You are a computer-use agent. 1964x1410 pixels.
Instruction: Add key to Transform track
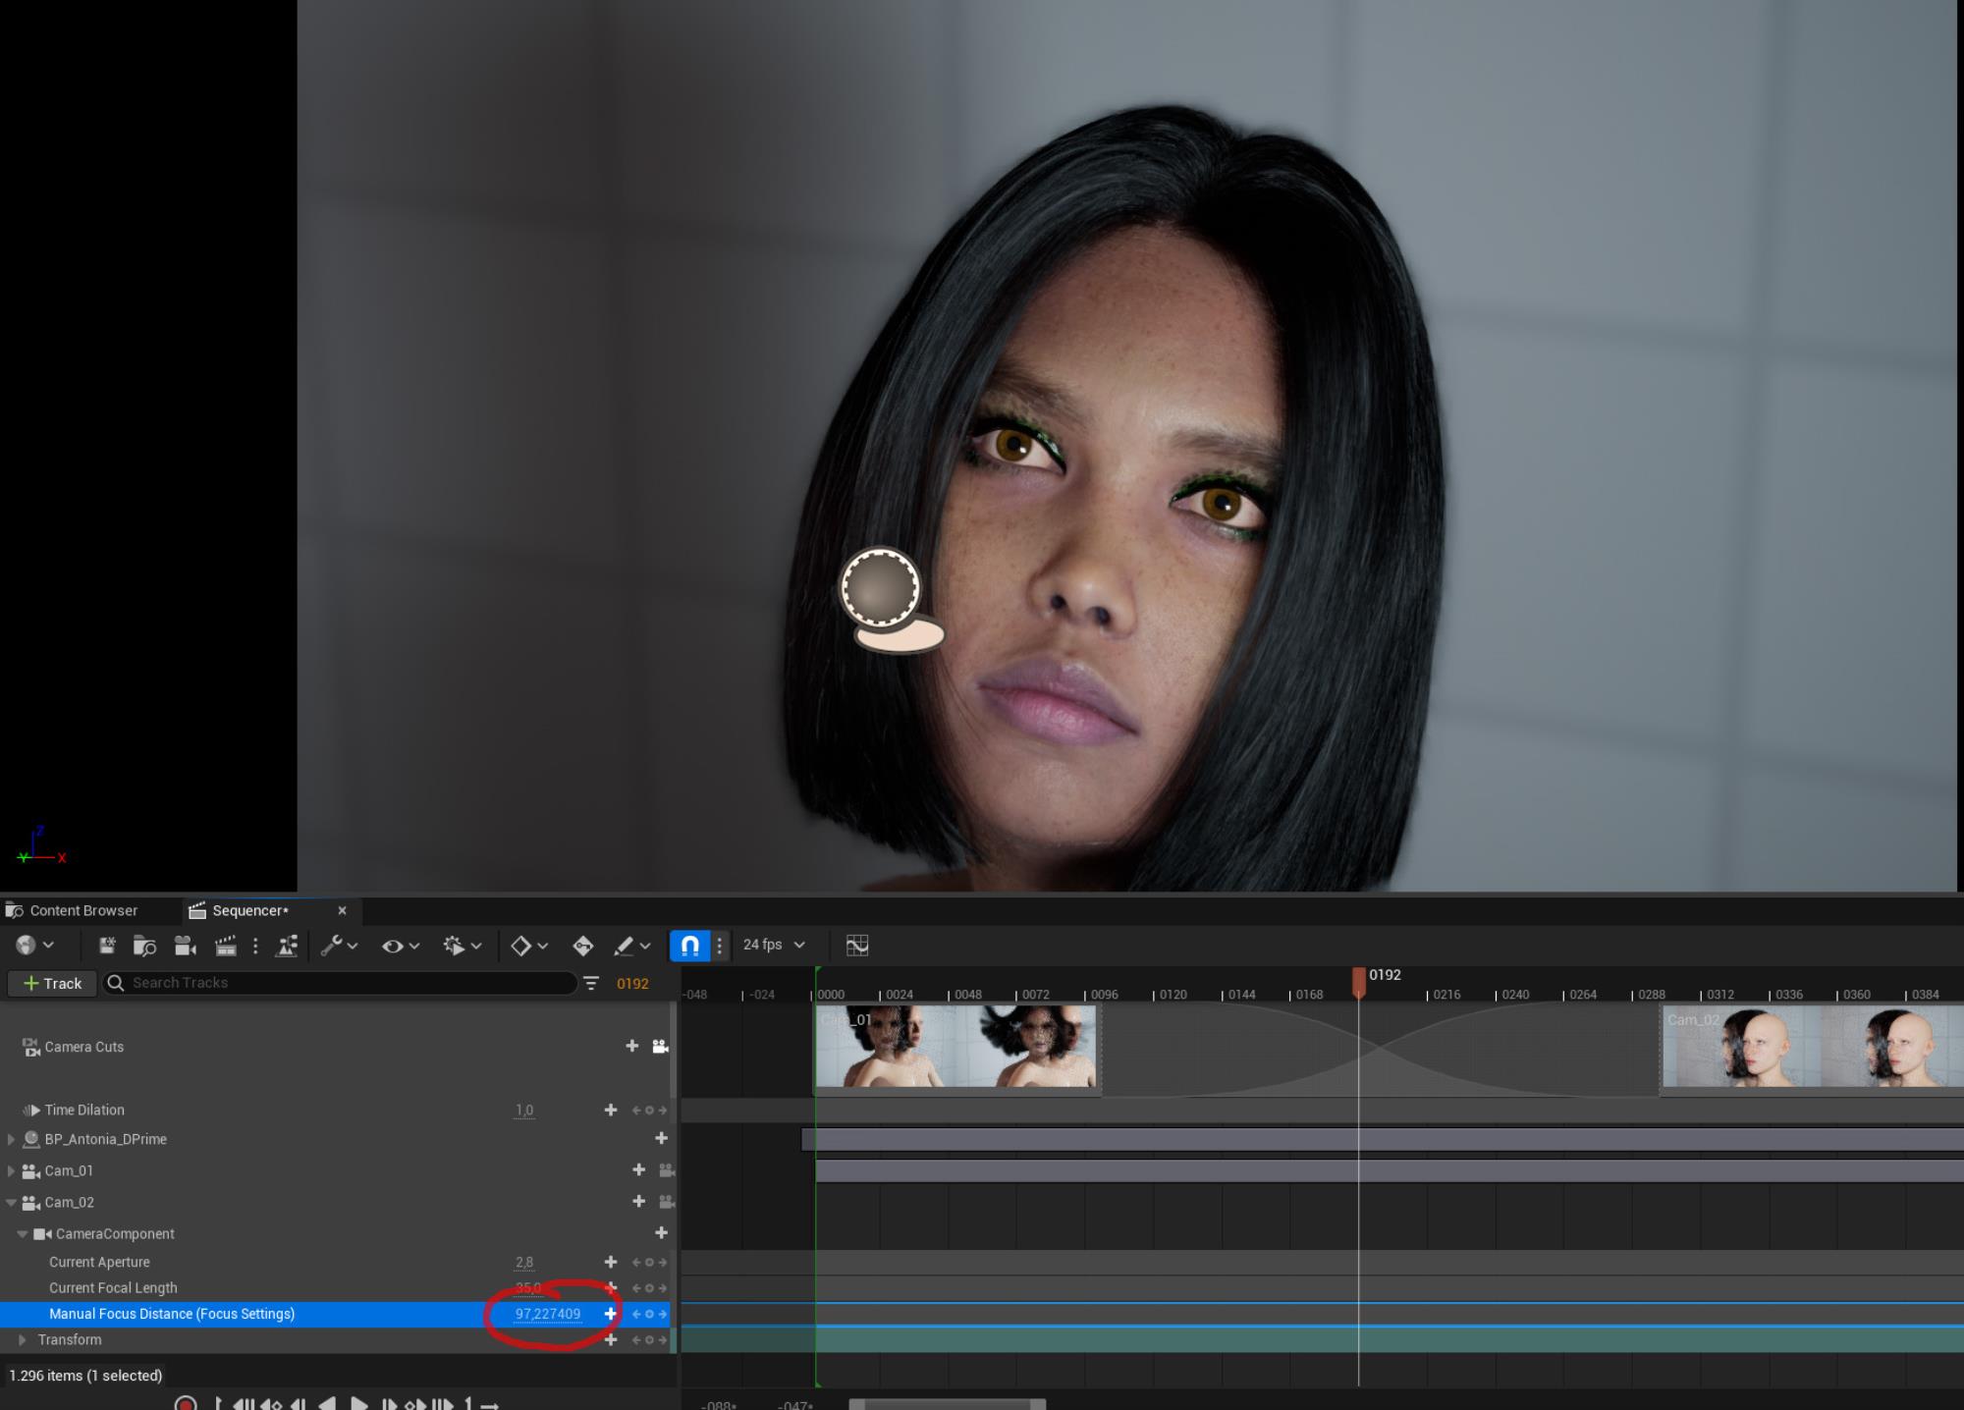(x=611, y=1339)
